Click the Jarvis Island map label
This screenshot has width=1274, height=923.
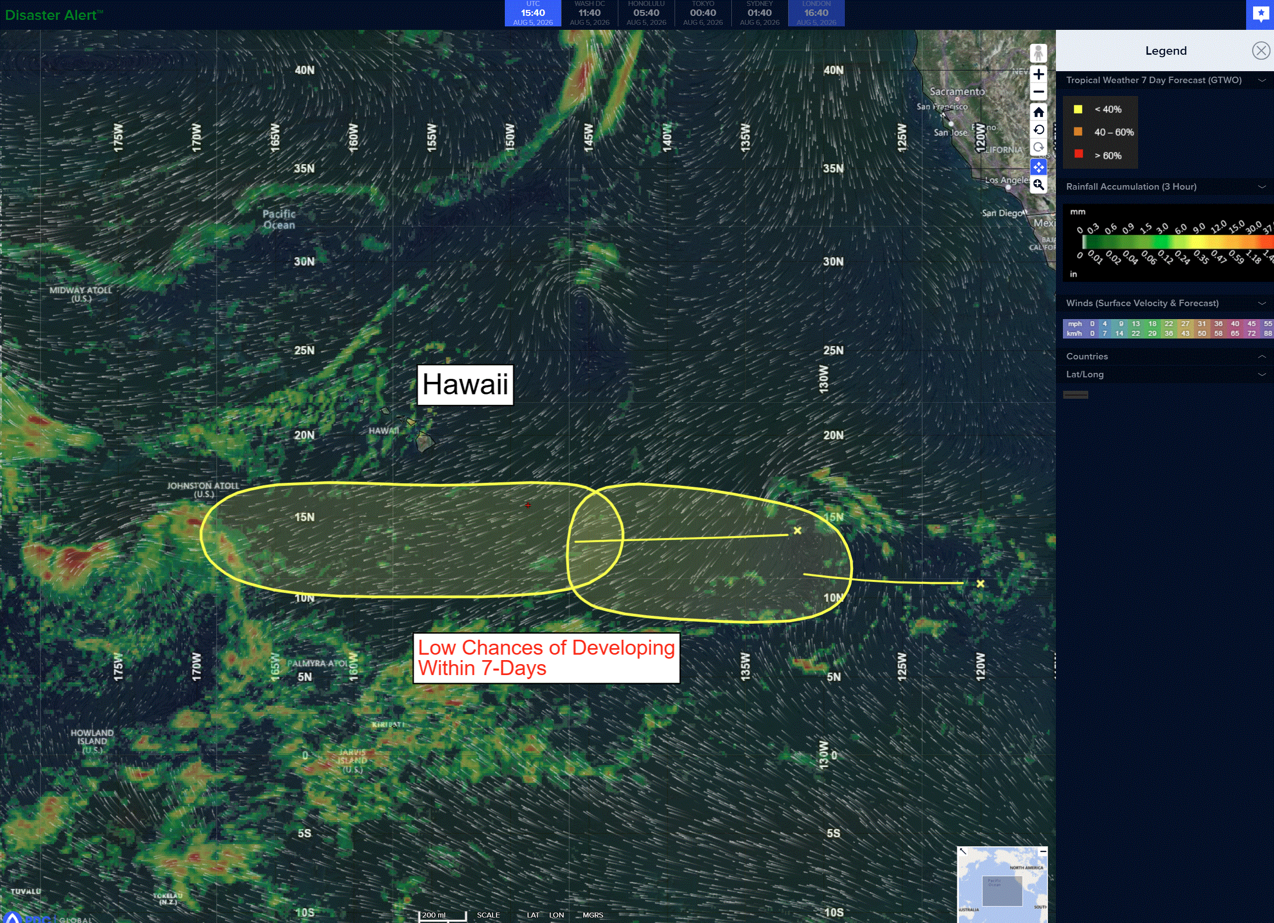(352, 761)
